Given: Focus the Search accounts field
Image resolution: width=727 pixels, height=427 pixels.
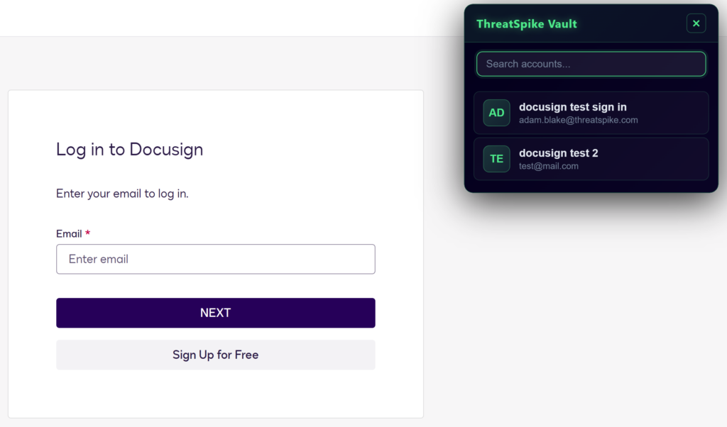Looking at the screenshot, I should (x=591, y=64).
